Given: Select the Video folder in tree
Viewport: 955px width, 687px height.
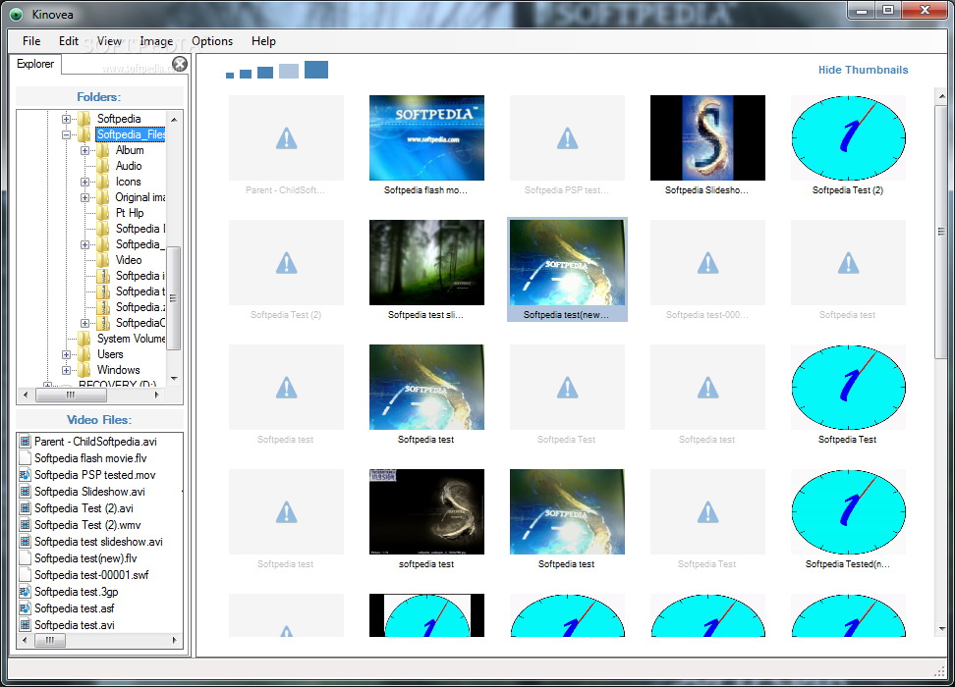Looking at the screenshot, I should (x=129, y=260).
